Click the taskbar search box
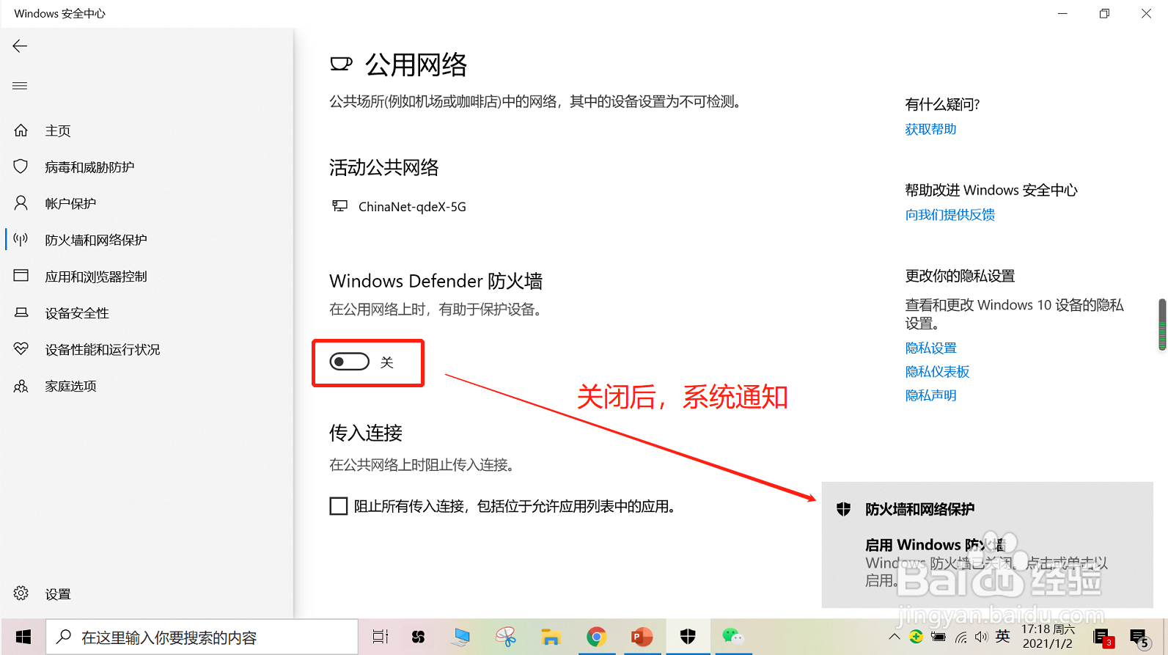This screenshot has height=655, width=1168. (202, 637)
